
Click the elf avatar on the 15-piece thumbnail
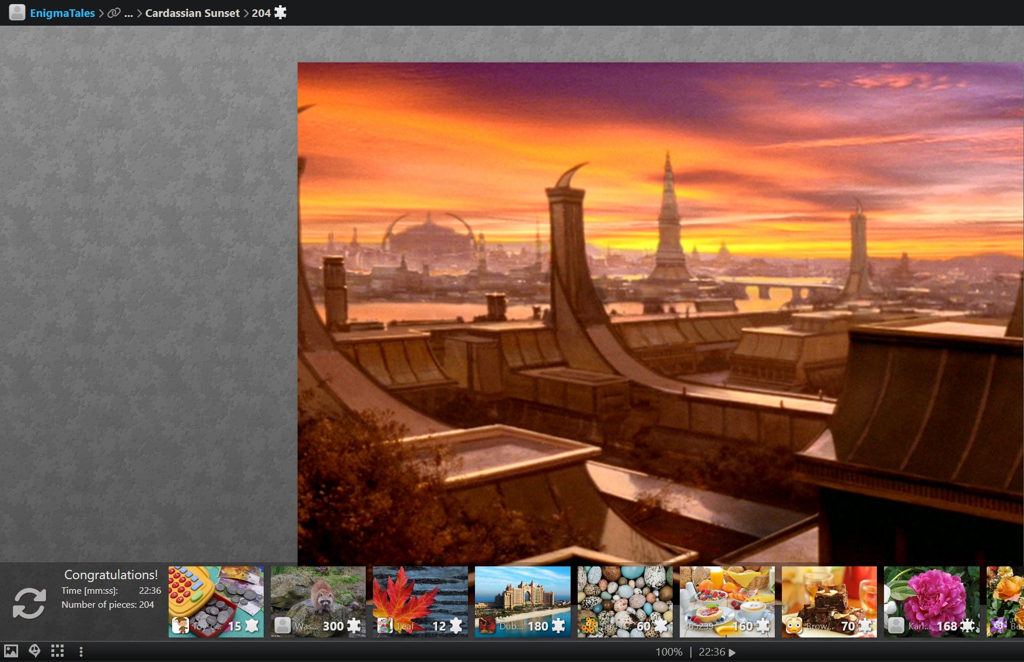pyautogui.click(x=180, y=626)
